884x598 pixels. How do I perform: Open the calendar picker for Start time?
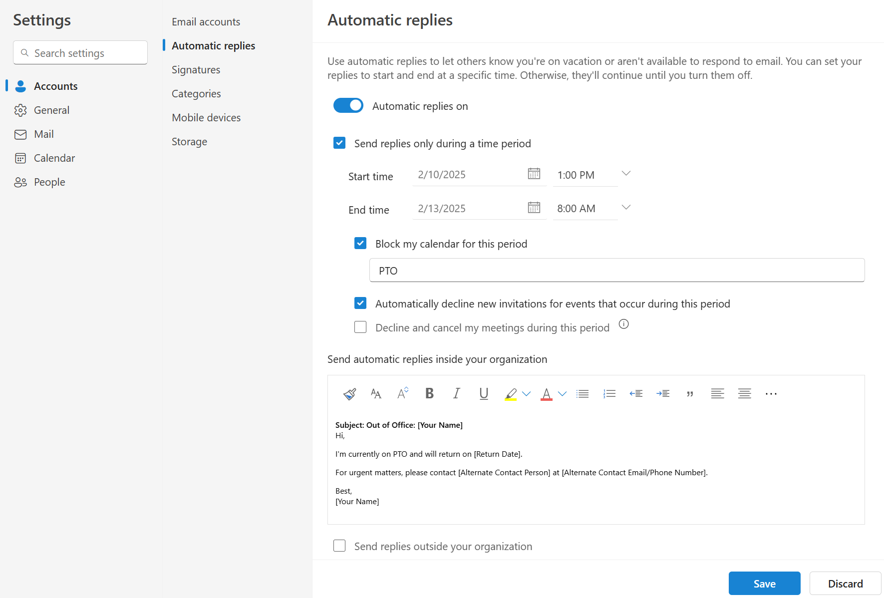pyautogui.click(x=534, y=174)
